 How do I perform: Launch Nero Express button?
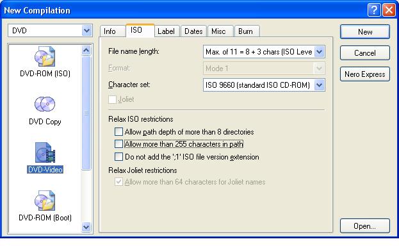pos(365,74)
